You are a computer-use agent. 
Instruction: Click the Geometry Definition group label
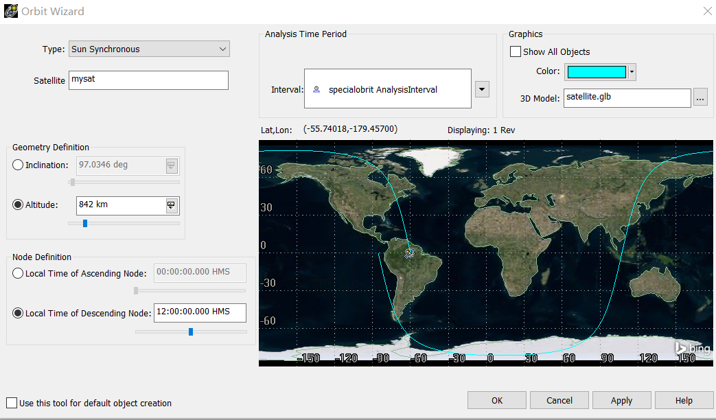pos(51,147)
